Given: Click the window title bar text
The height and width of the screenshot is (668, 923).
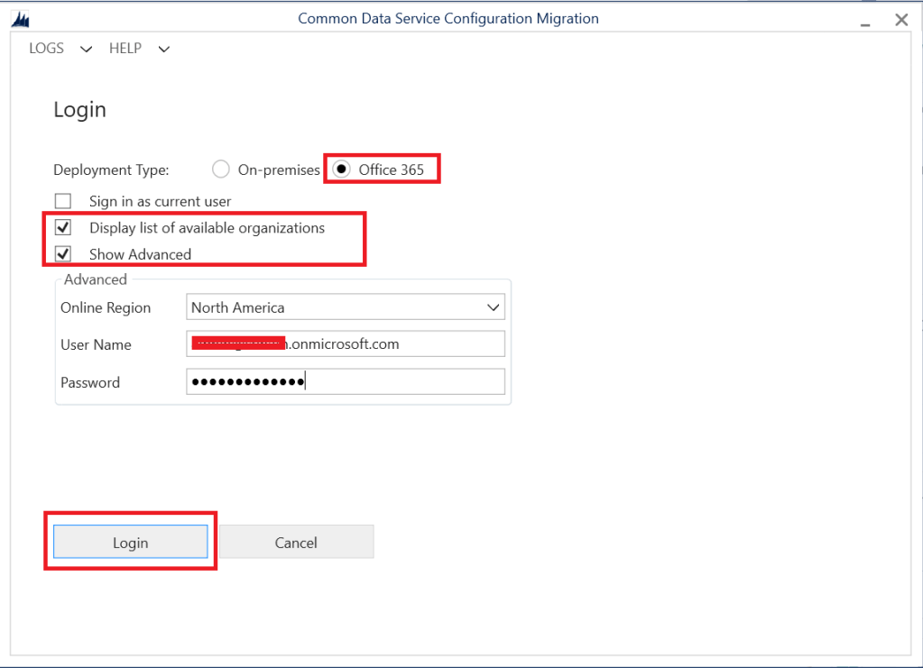Looking at the screenshot, I should 448,19.
